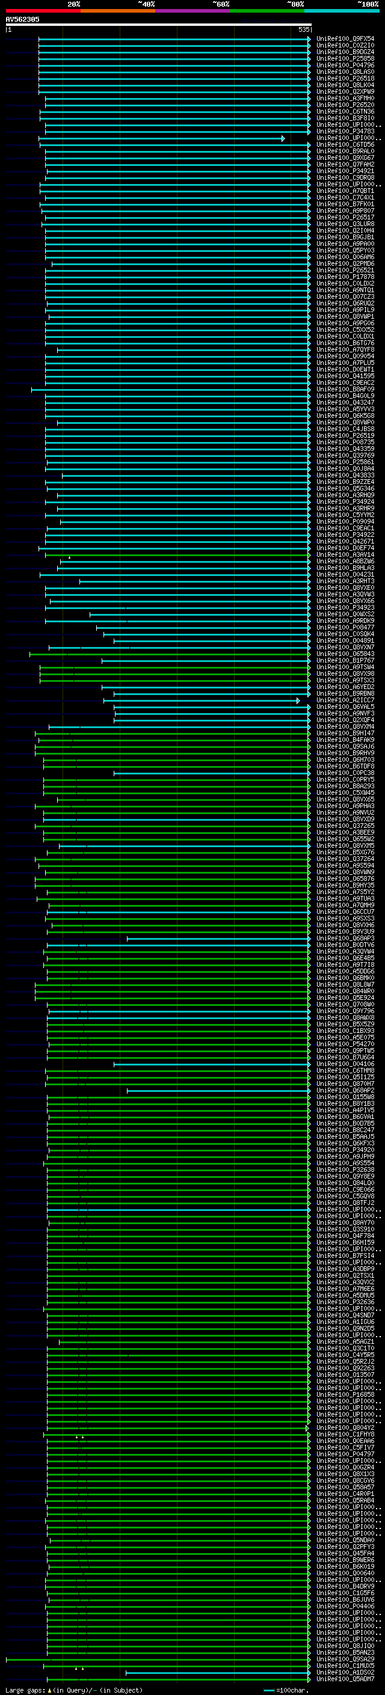This screenshot has width=385, height=1695.
Task: Click the purple ~60% legend color bar
Action: pos(193,11)
